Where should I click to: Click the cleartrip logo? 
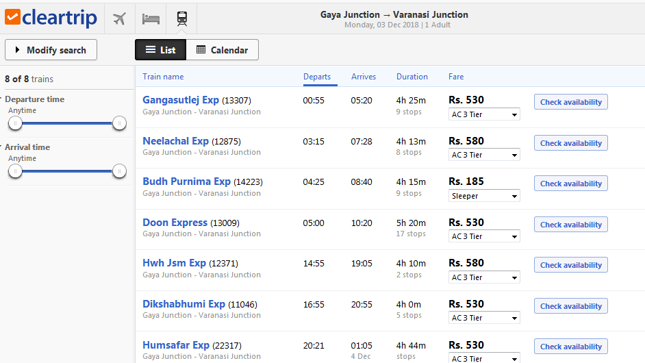[51, 18]
